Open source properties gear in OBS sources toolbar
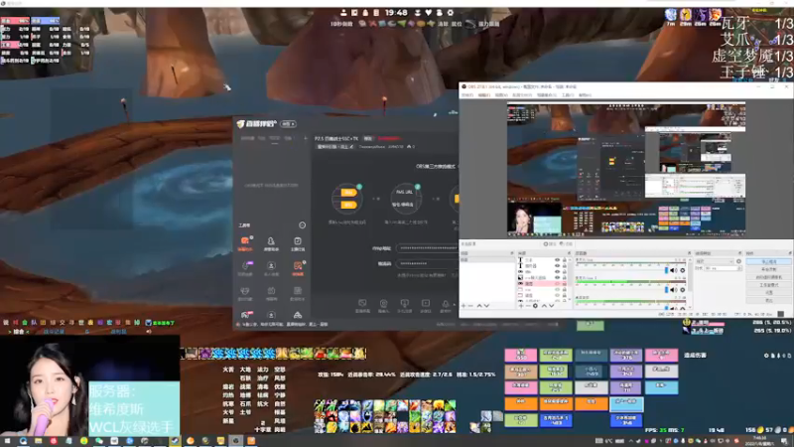The image size is (794, 447). (x=535, y=306)
